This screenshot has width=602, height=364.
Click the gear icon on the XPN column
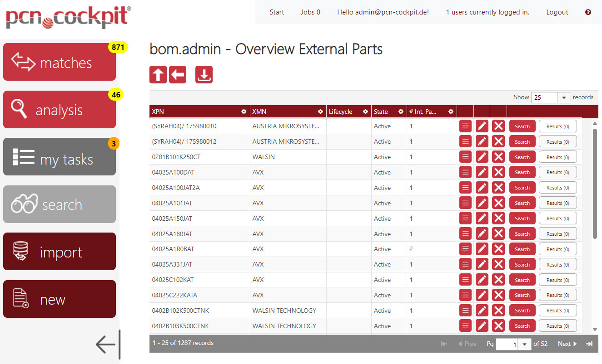point(244,111)
